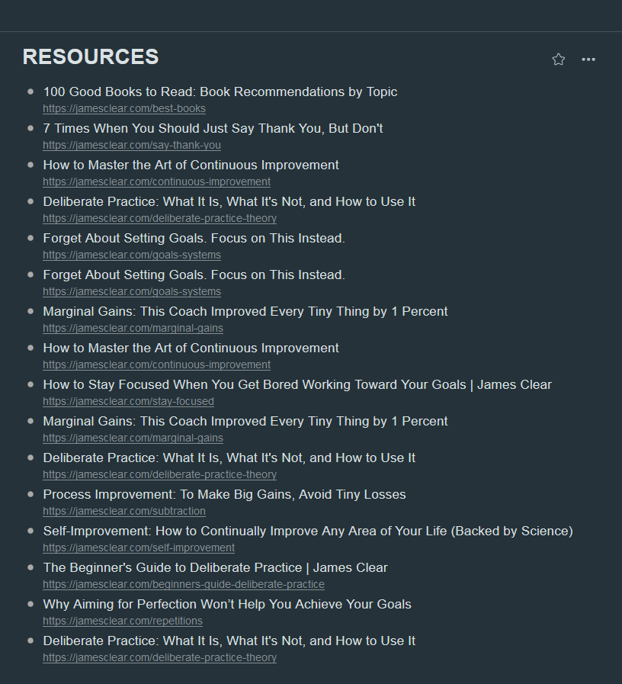Open the three-dots more options menu
Viewport: 622px width, 684px height.
point(588,59)
